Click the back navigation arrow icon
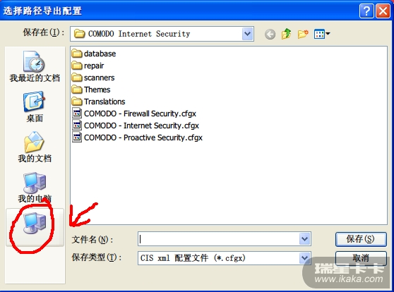Image resolution: width=394 pixels, height=292 pixels. coord(270,34)
